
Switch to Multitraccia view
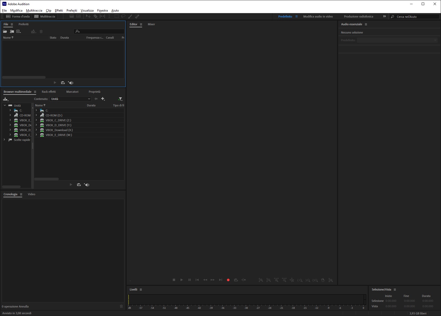(x=45, y=16)
